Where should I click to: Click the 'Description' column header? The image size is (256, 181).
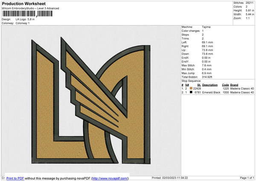coord(210,85)
